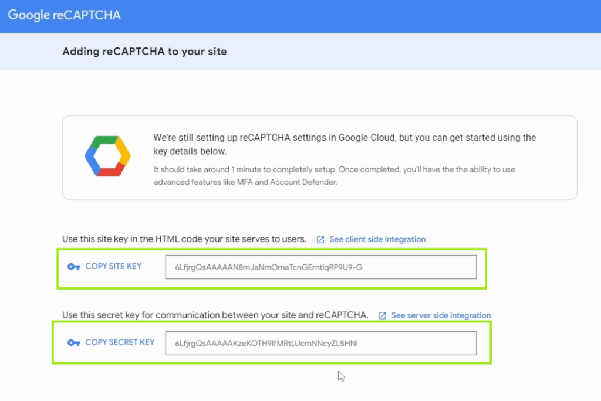The height and width of the screenshot is (401, 601).
Task: Click the Google Cloud hexagon logo
Action: point(107,156)
